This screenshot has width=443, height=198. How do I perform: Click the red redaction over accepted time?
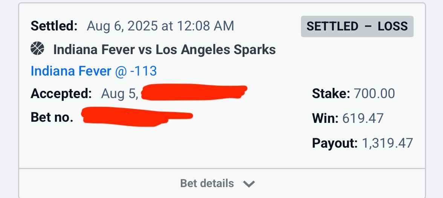point(194,92)
